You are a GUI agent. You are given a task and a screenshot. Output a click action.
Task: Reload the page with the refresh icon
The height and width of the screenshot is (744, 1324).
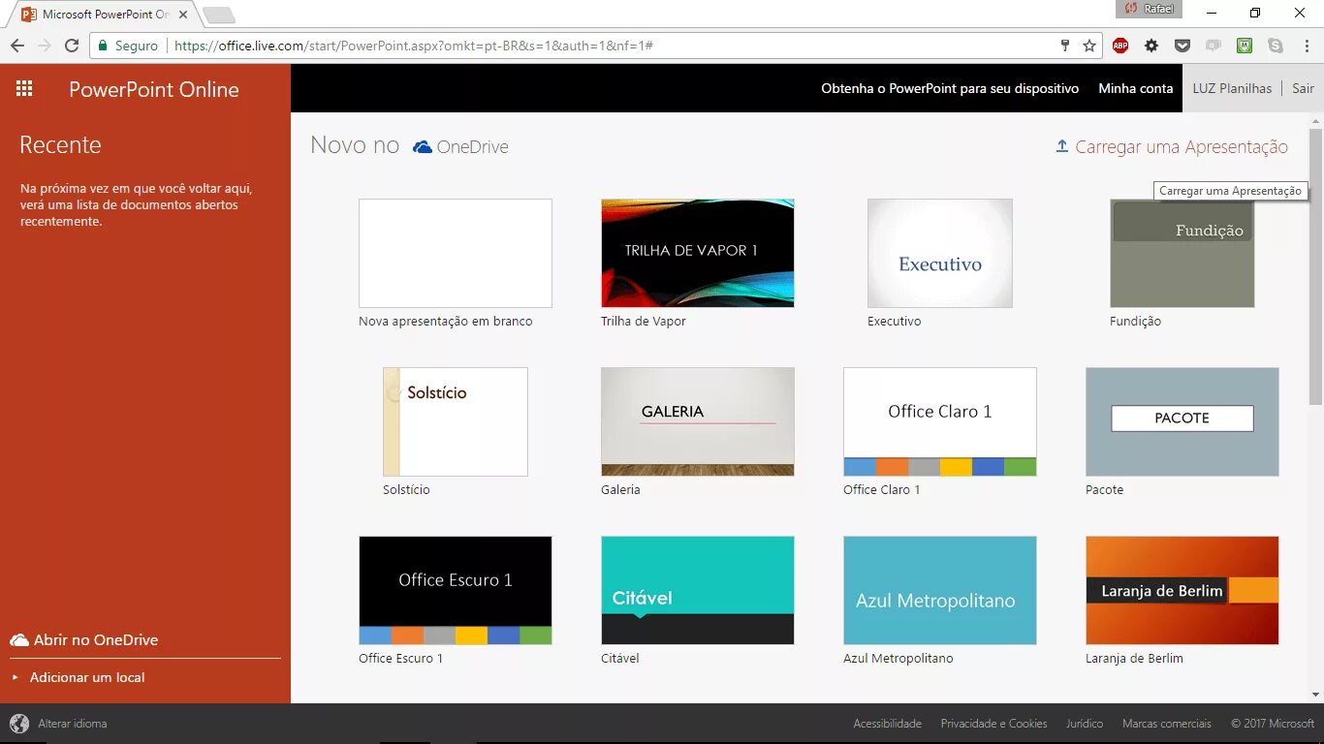click(x=72, y=46)
